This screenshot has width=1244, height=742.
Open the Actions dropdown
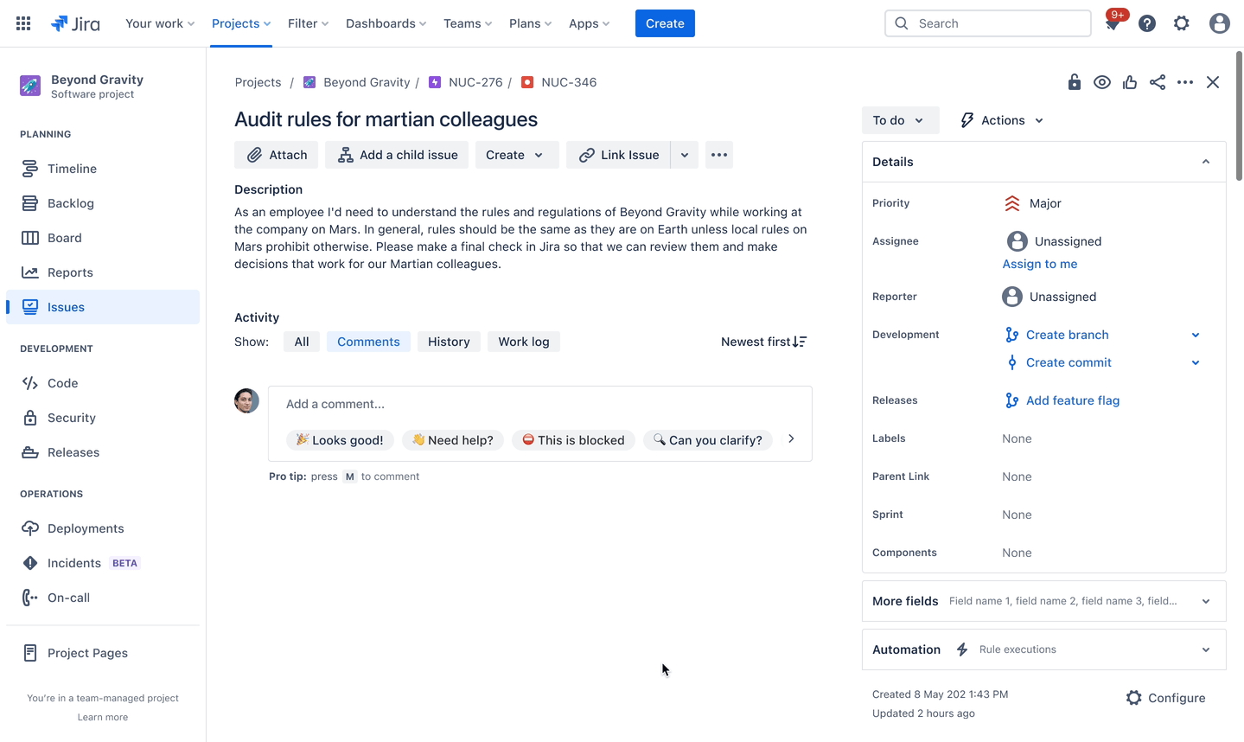[x=1000, y=120]
